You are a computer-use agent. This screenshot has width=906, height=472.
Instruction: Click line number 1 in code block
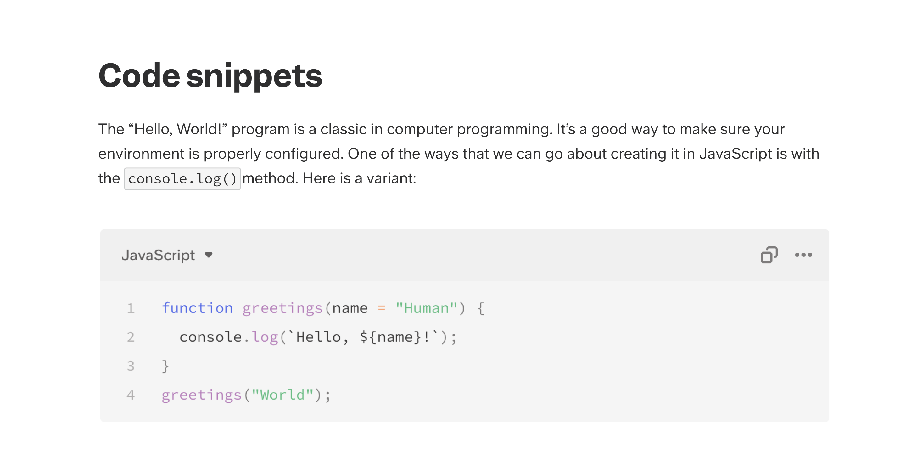(131, 308)
